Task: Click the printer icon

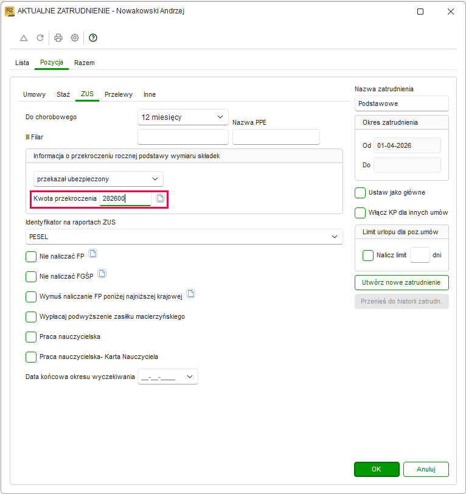Action: tap(58, 38)
